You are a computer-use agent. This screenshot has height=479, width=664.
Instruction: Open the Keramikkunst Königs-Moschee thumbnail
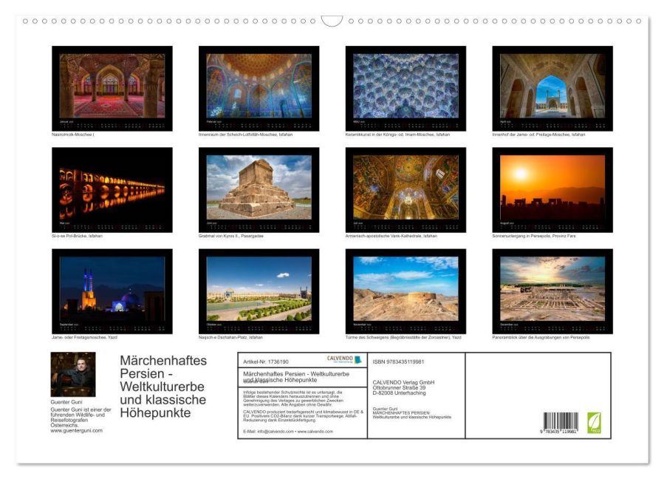(405, 88)
